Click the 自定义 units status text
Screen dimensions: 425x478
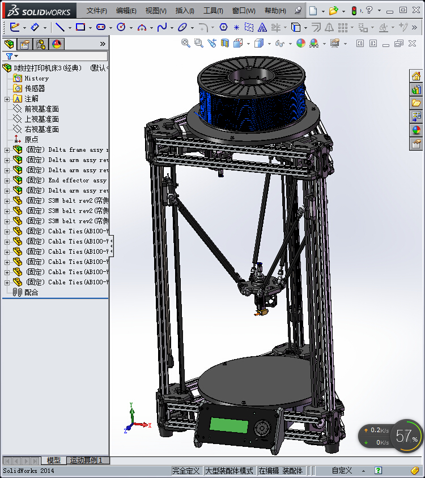[x=341, y=471]
